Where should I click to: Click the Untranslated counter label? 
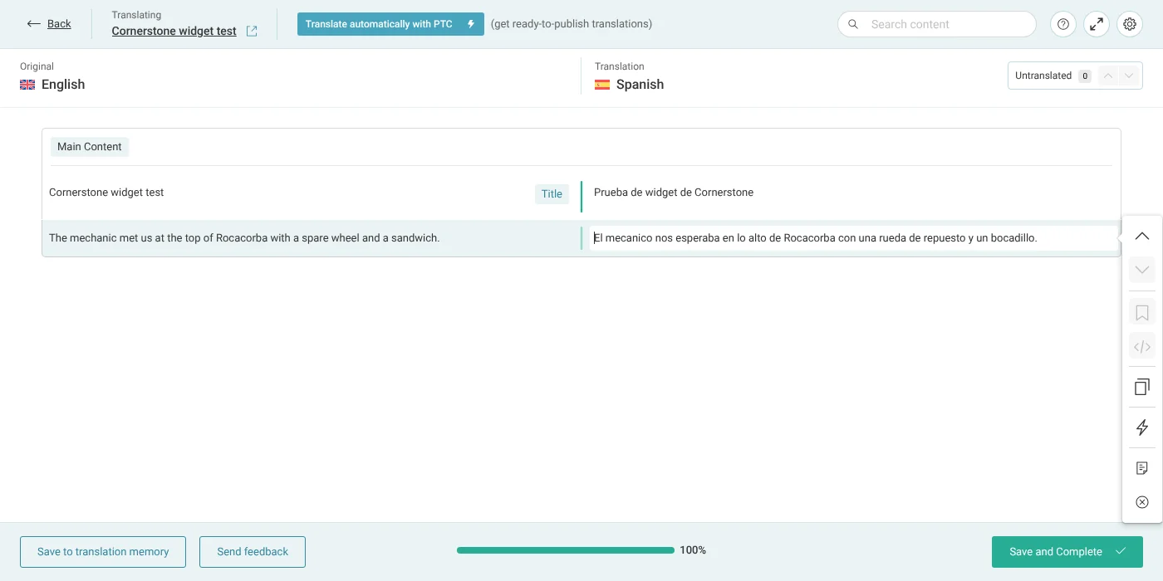[1043, 76]
